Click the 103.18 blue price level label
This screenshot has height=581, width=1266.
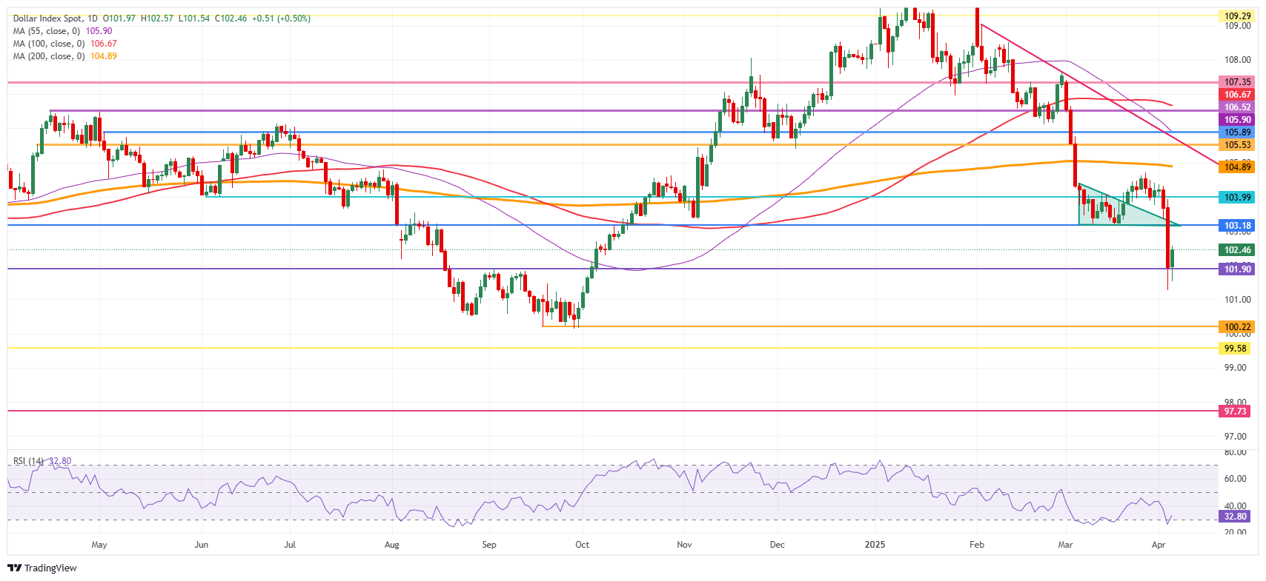(x=1237, y=226)
